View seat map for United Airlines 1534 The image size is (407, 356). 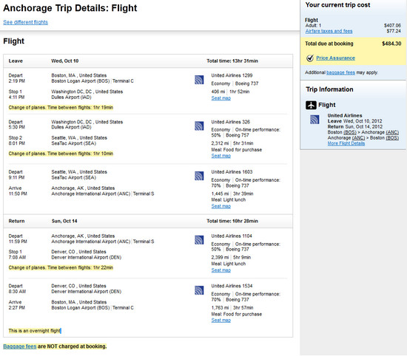point(221,321)
